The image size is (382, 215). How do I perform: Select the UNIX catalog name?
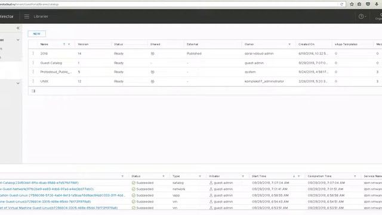tap(44, 81)
